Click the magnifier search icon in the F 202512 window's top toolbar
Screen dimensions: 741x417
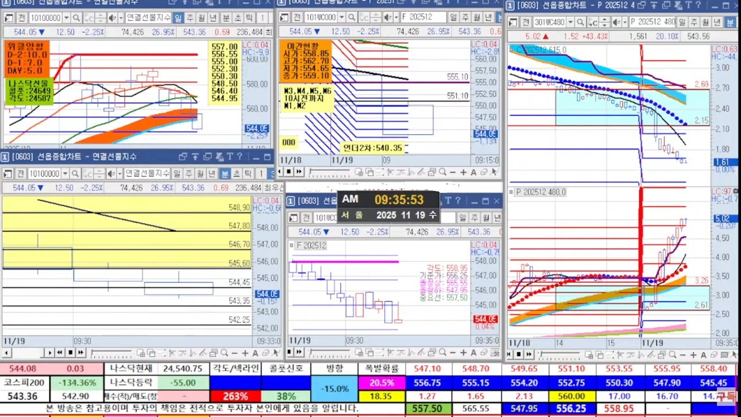pyautogui.click(x=352, y=18)
